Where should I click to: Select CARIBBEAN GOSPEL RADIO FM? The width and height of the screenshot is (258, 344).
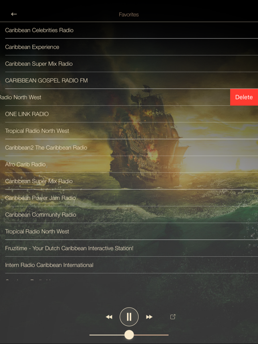point(129,81)
